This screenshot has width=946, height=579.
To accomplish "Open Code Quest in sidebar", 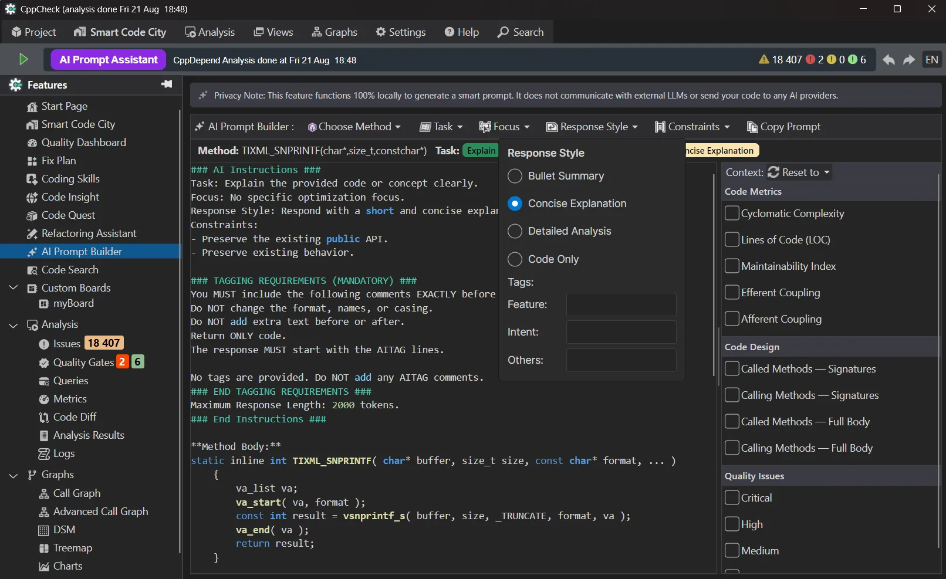I will (x=61, y=215).
